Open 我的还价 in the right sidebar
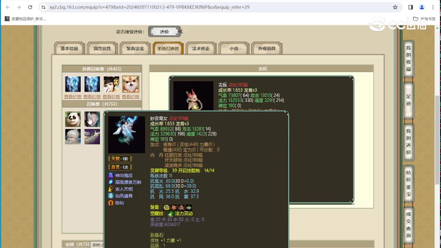This screenshot has width=441, height=248. (408, 142)
